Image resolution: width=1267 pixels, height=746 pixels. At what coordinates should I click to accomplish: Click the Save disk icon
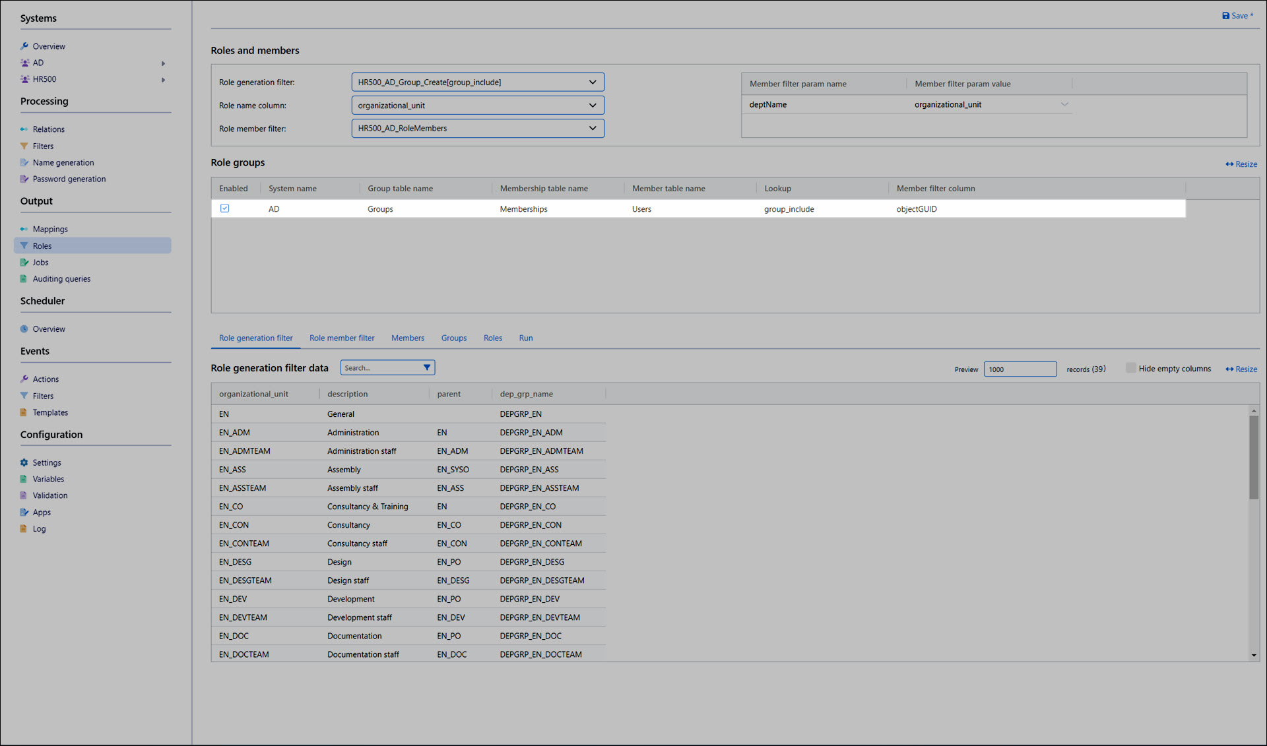1225,16
